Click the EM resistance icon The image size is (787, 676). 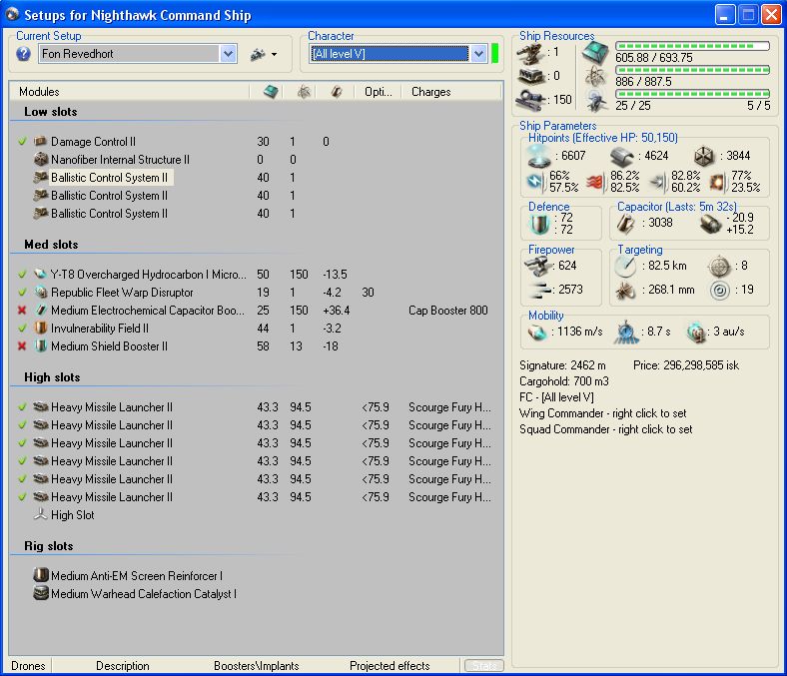tap(535, 182)
